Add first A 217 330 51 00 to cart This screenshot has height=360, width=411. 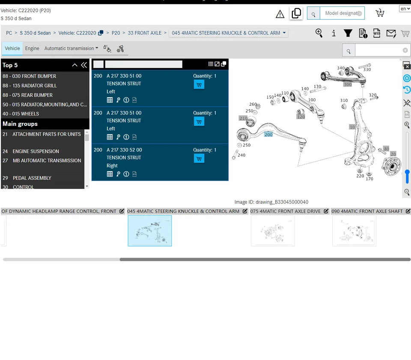(x=199, y=85)
